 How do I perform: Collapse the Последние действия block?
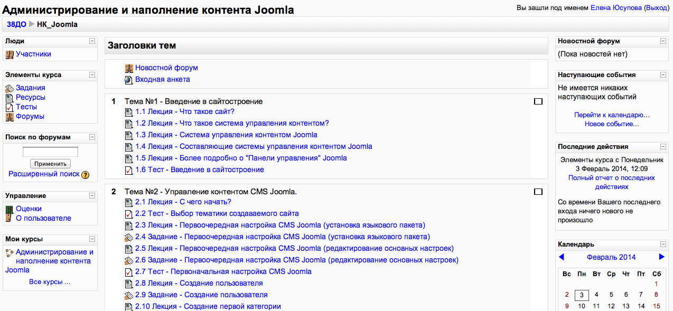[x=663, y=147]
